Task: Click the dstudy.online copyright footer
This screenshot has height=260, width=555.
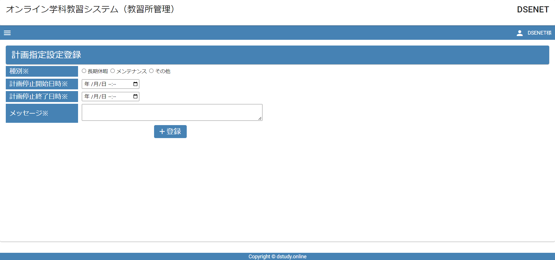Action: click(277, 257)
